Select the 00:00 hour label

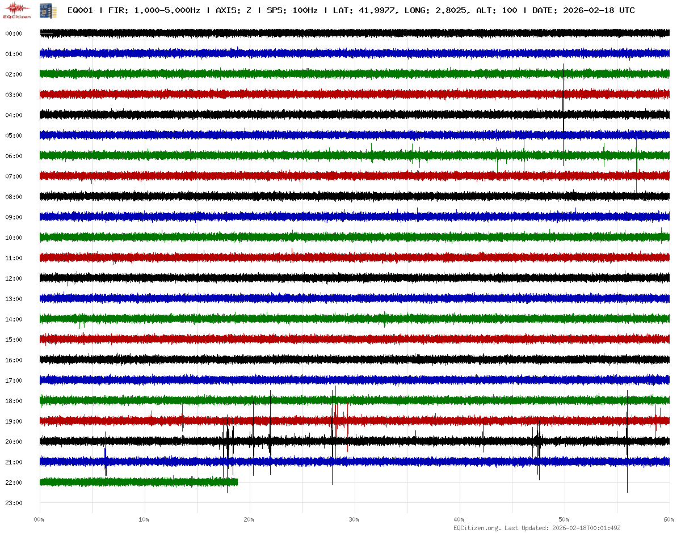point(14,33)
